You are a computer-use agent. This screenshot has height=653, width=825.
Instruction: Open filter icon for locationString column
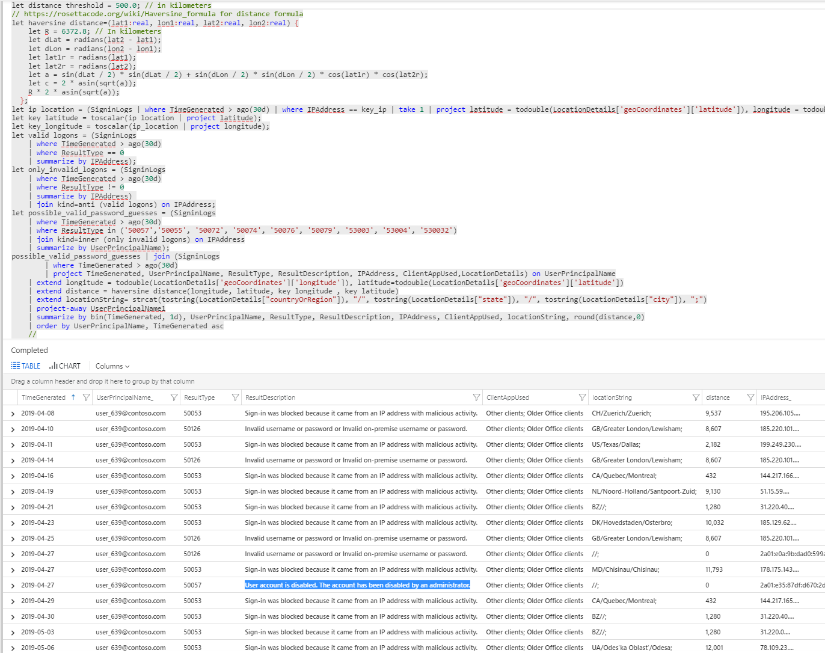point(696,397)
